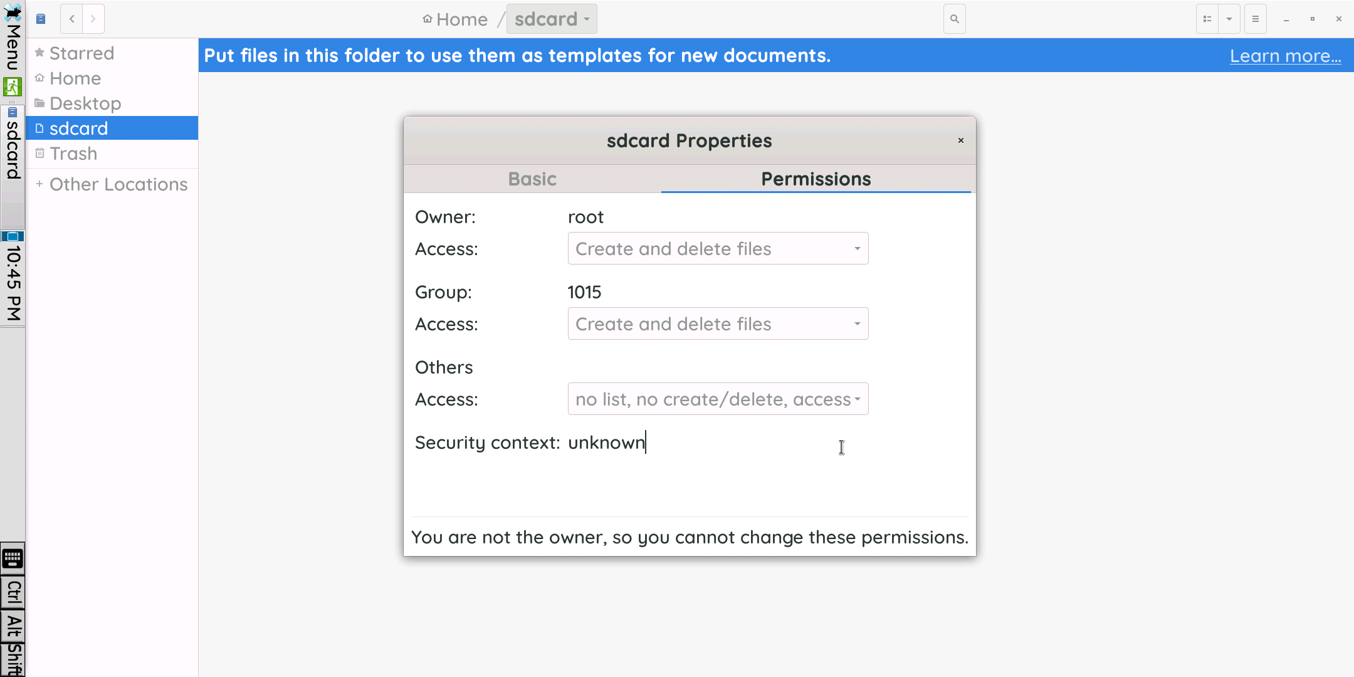Open the hamburger menu button
The width and height of the screenshot is (1354, 677).
point(1256,19)
